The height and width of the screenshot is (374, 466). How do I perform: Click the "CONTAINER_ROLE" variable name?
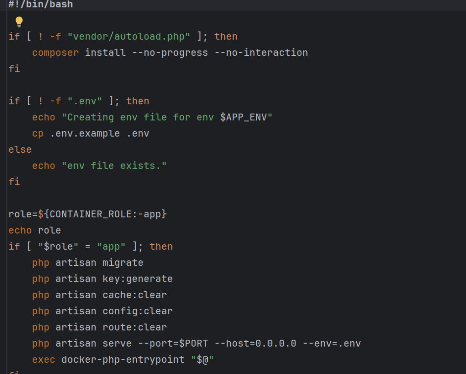pos(91,214)
